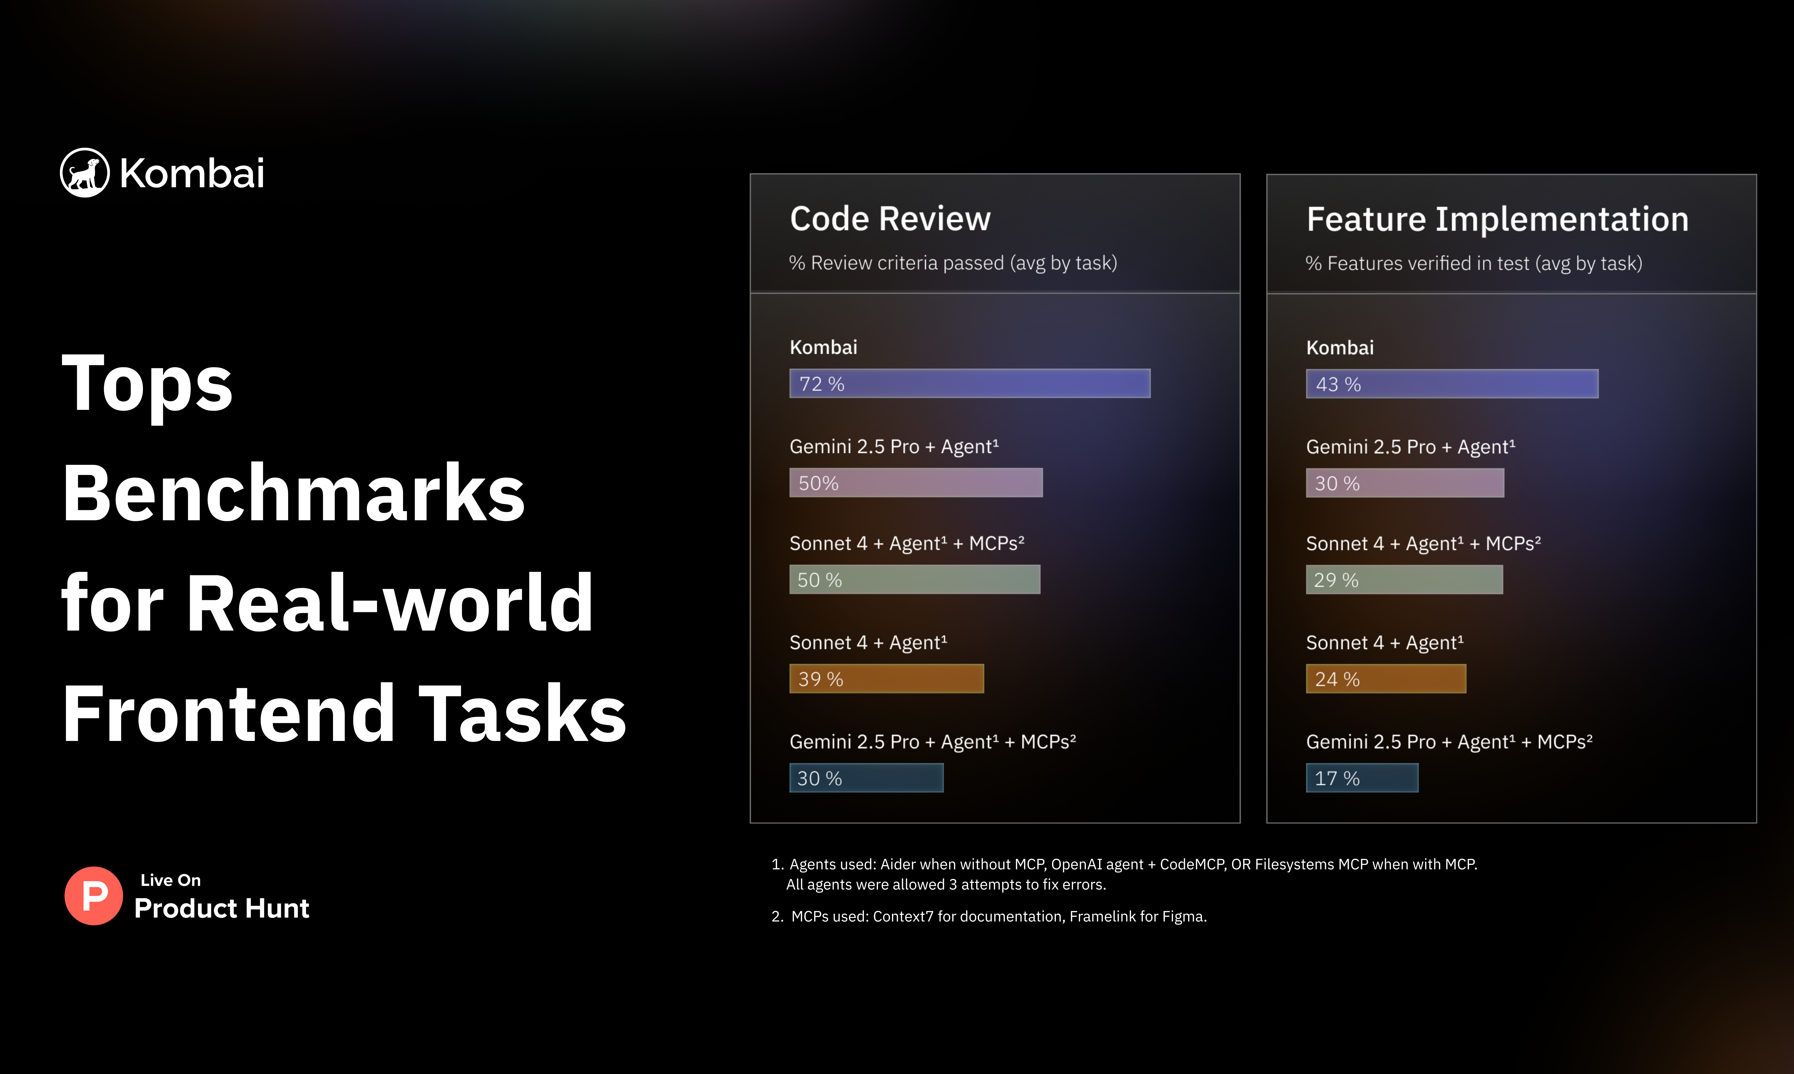The image size is (1794, 1074).
Task: Click Sonnet 4 + Agent + MCPs label in Feature Implementation
Action: [1423, 544]
